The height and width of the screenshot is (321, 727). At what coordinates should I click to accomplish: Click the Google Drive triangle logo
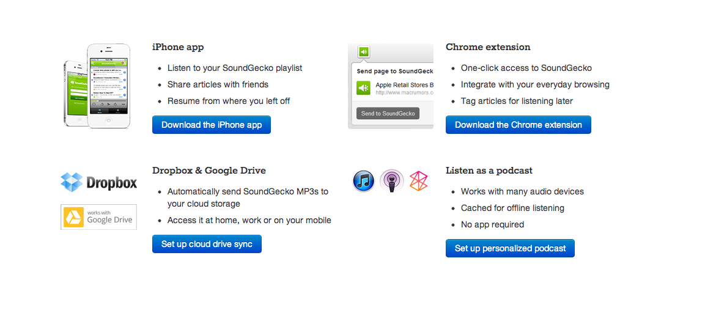75,217
